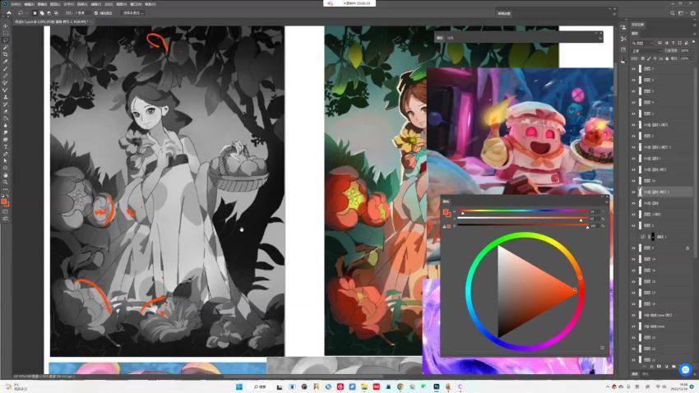
Task: Open the layer blend mode dropdown
Action: click(x=647, y=51)
